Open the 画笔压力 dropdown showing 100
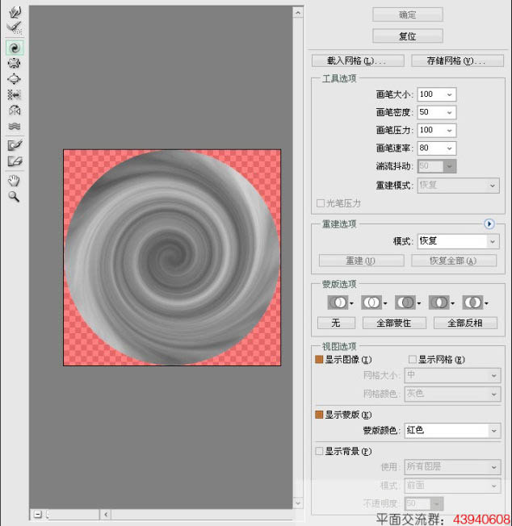The height and width of the screenshot is (526, 512). click(450, 131)
